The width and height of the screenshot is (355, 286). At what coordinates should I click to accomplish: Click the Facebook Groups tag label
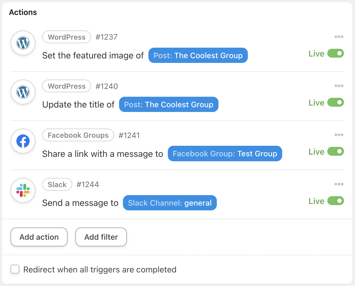click(x=78, y=135)
